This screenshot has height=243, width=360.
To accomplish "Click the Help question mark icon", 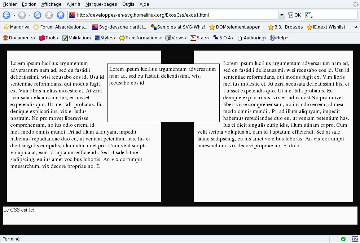I will pyautogui.click(x=273, y=38).
